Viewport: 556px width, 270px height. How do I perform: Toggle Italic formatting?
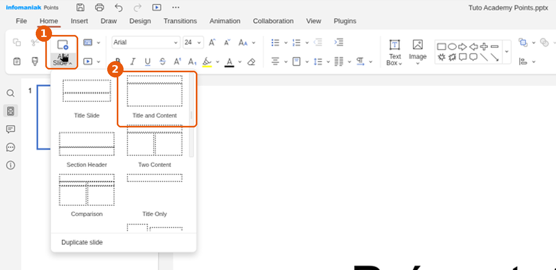[x=133, y=62]
